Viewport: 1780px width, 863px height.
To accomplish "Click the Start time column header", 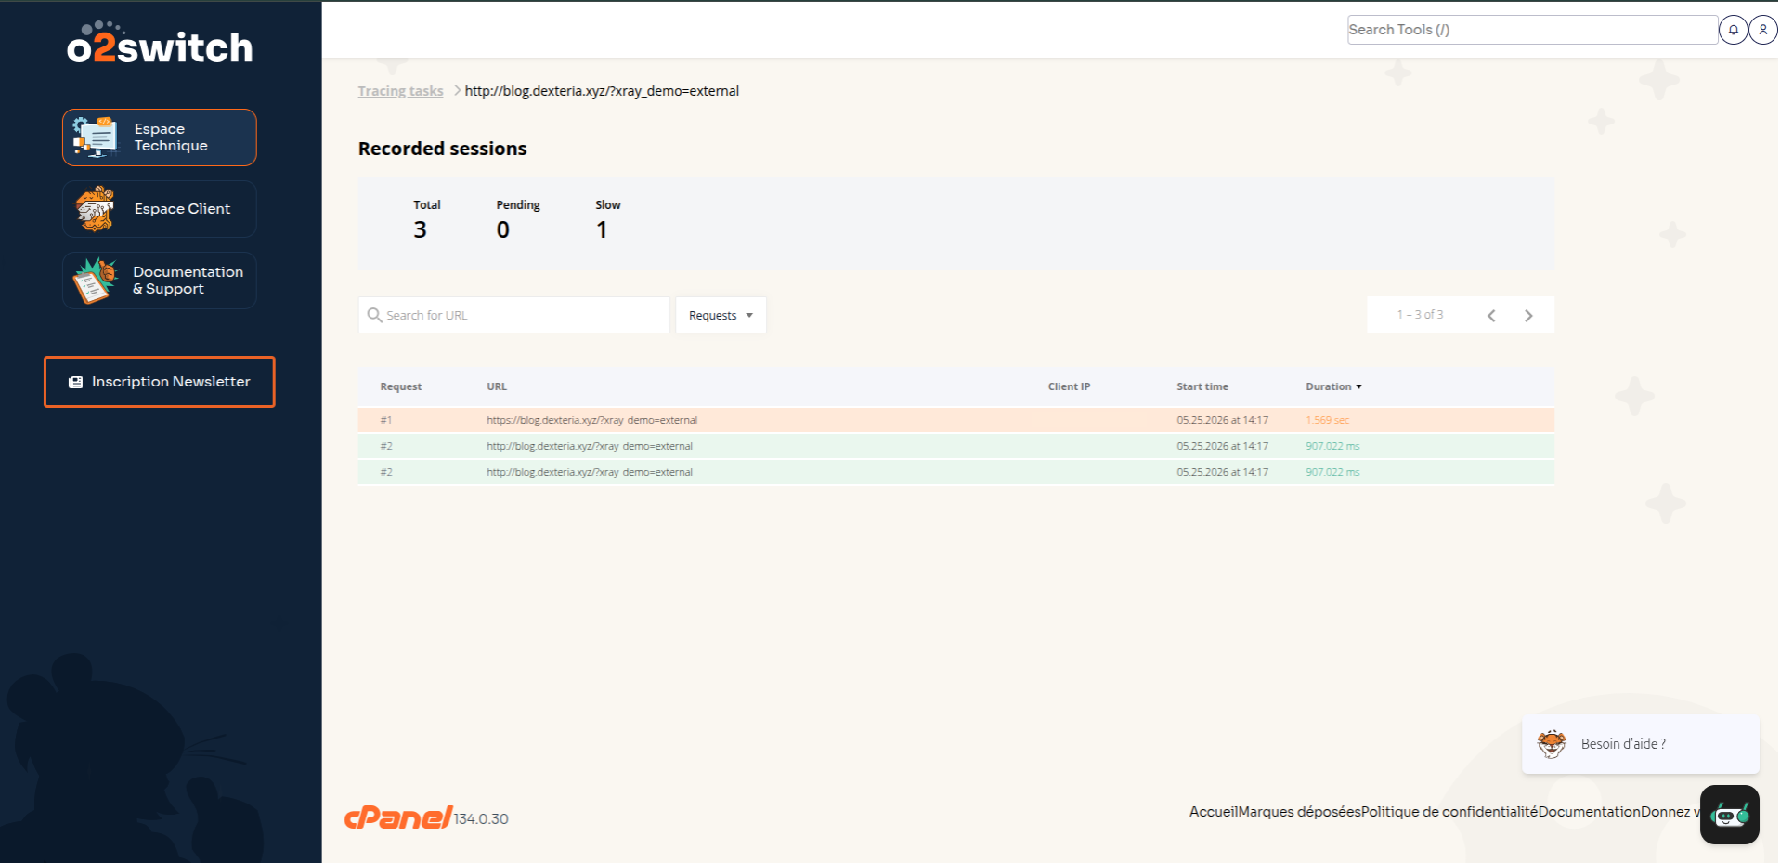I will pos(1202,386).
